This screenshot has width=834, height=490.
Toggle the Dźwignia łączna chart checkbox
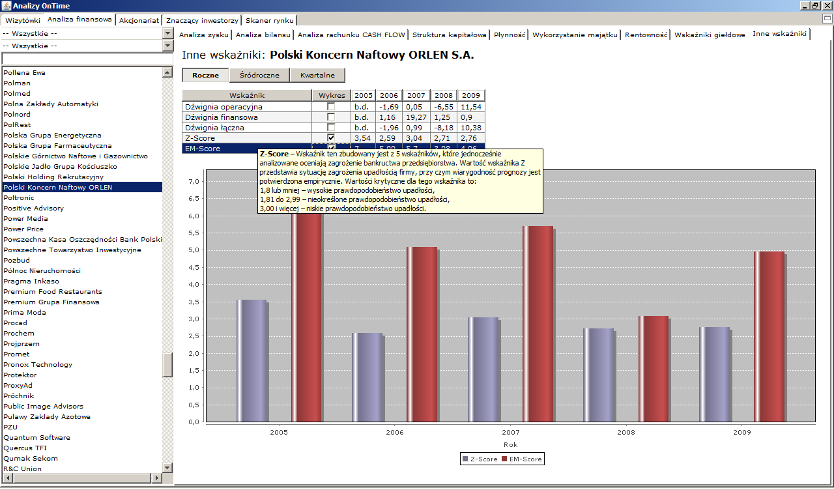[x=331, y=128]
